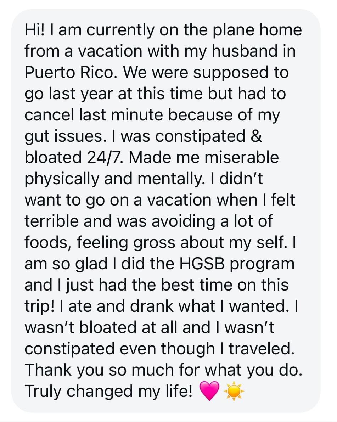The height and width of the screenshot is (422, 337).
Task: Click the words "Puerto Rico" in the message
Action: click(70, 72)
